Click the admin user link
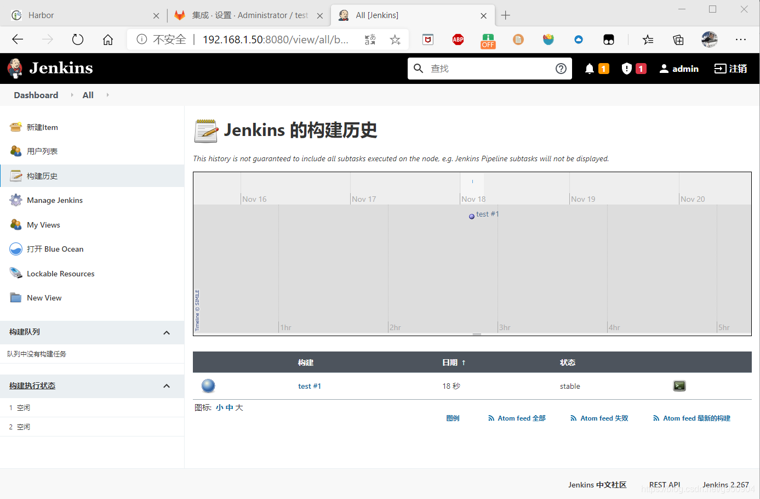The height and width of the screenshot is (499, 760). click(x=679, y=69)
